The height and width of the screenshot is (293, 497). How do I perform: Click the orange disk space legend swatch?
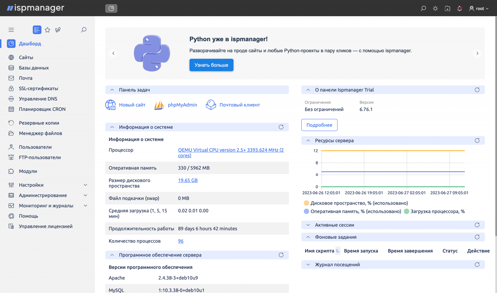[x=306, y=203]
